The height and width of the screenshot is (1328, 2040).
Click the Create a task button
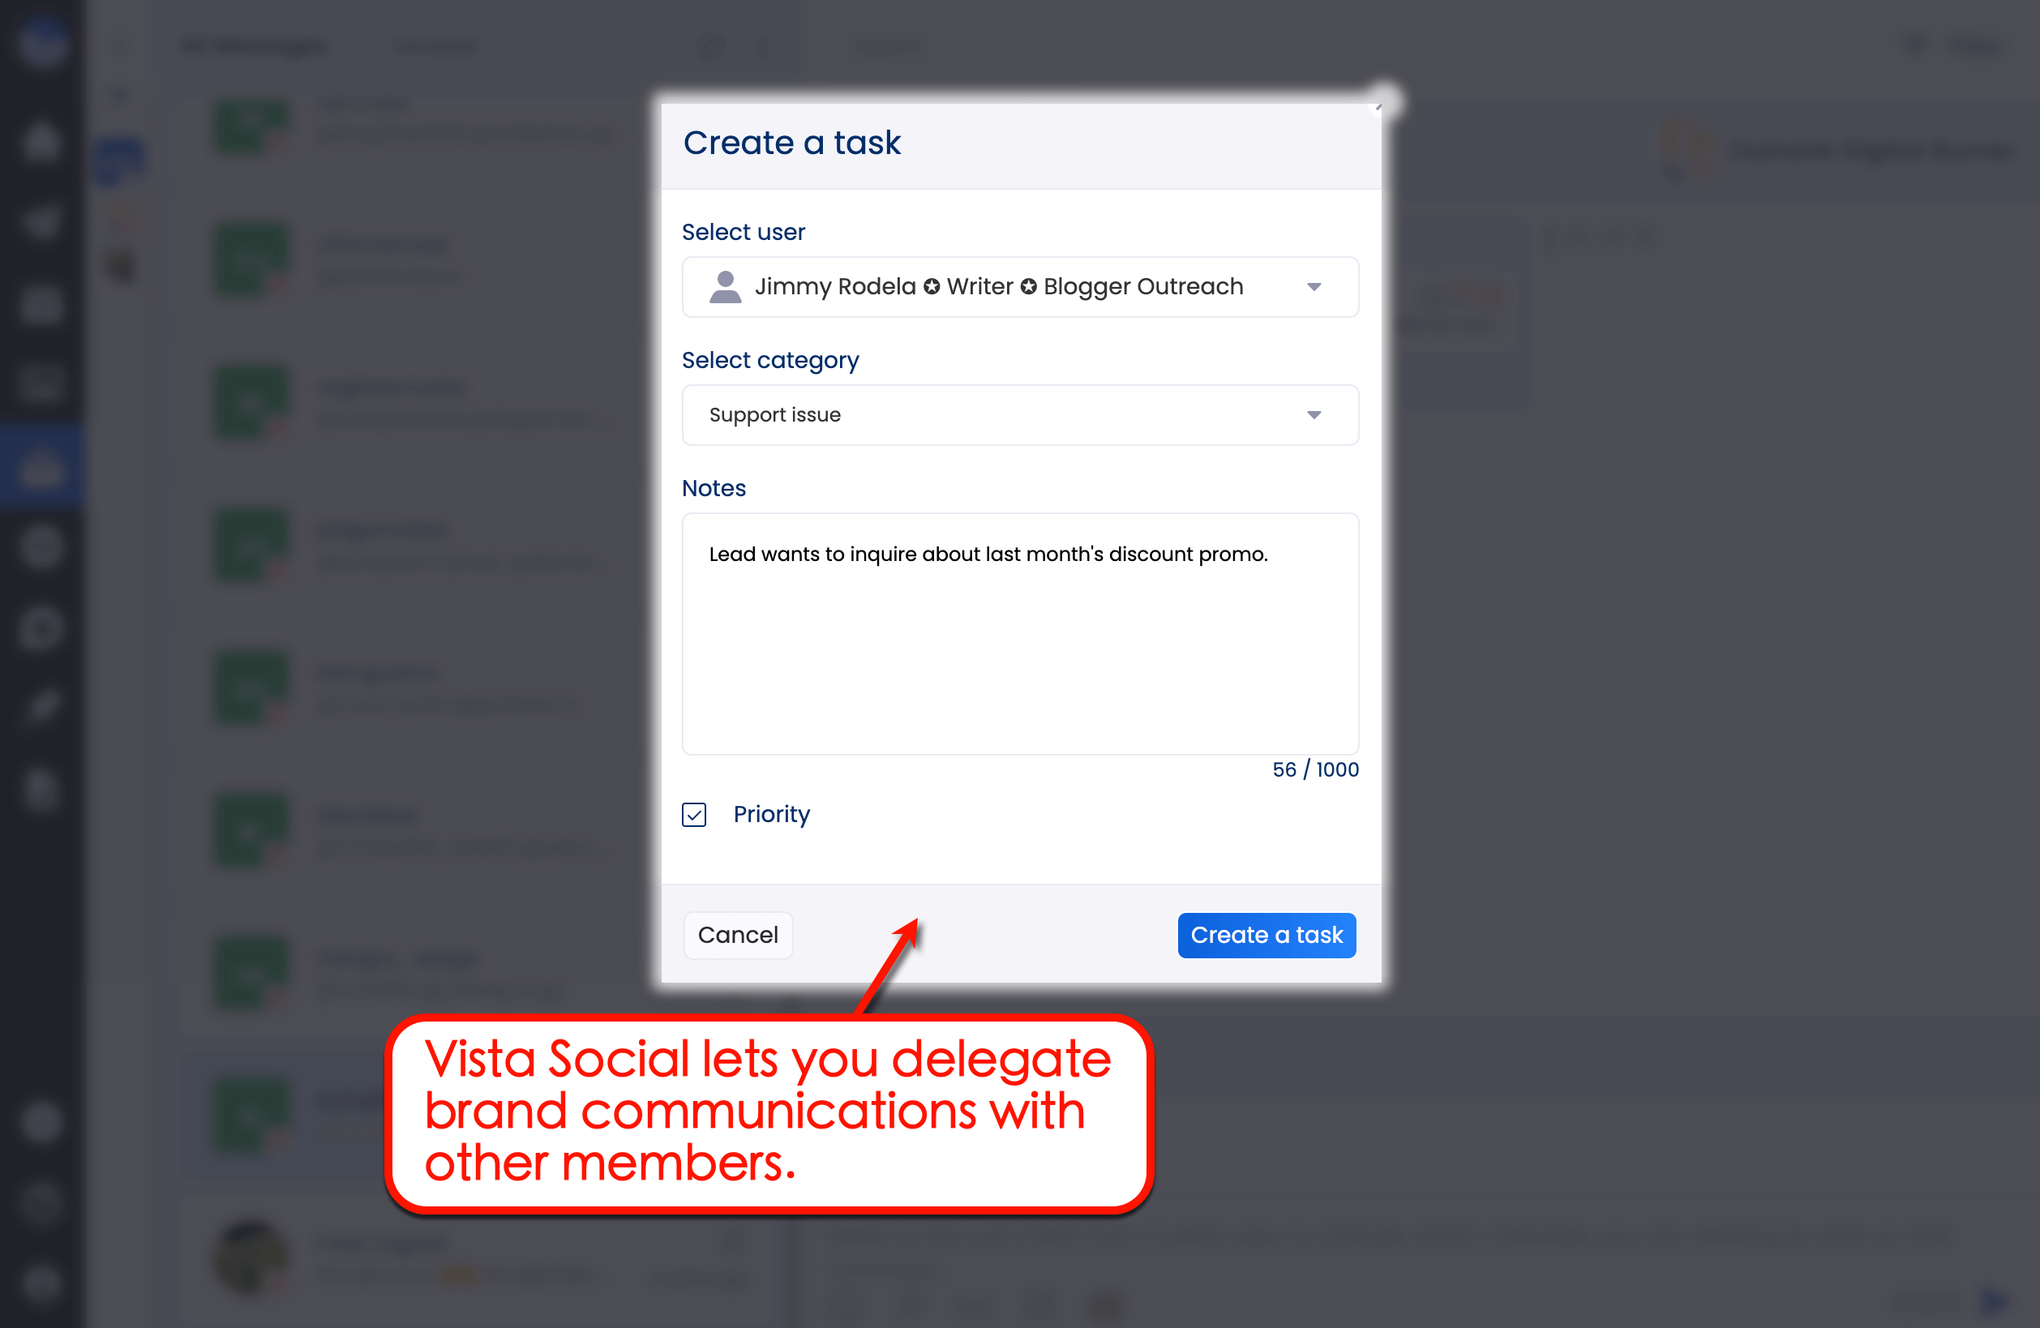(x=1266, y=936)
